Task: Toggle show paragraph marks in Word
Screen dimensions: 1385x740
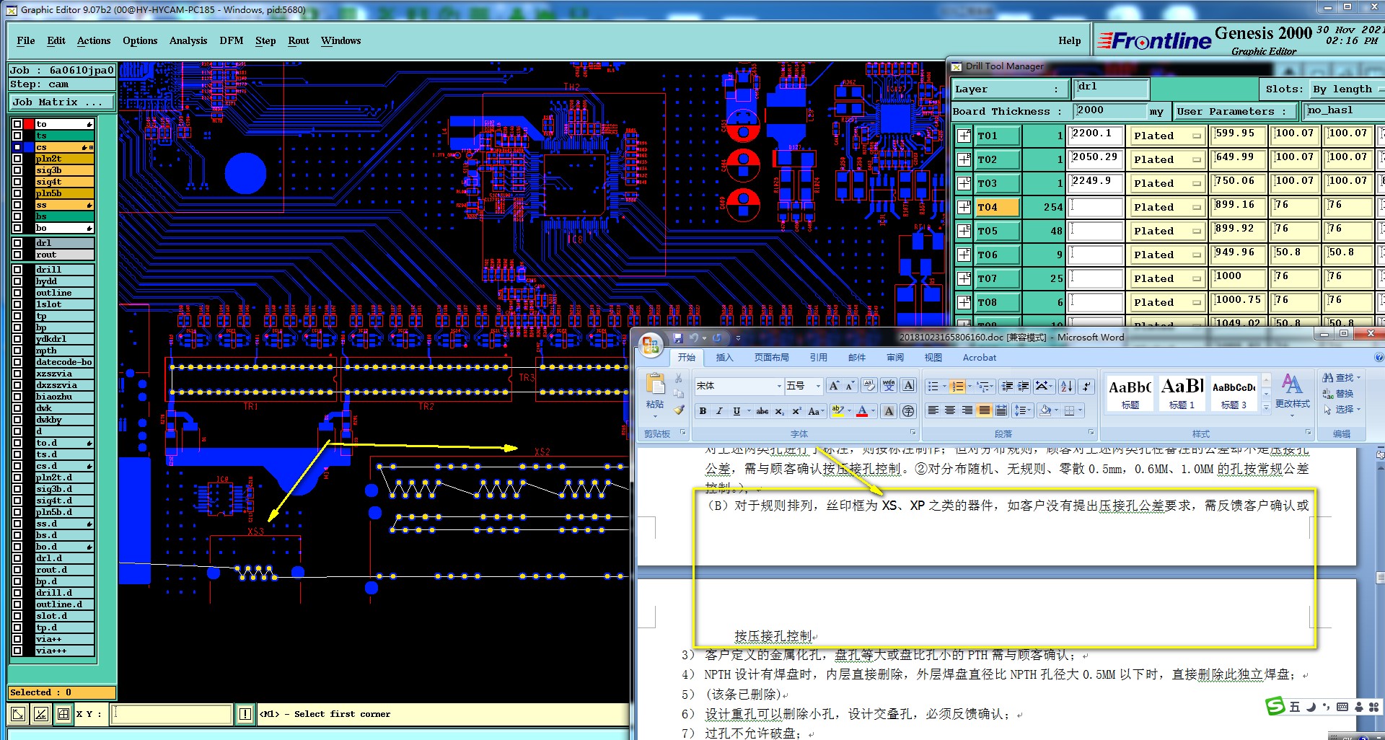Action: [x=1087, y=386]
